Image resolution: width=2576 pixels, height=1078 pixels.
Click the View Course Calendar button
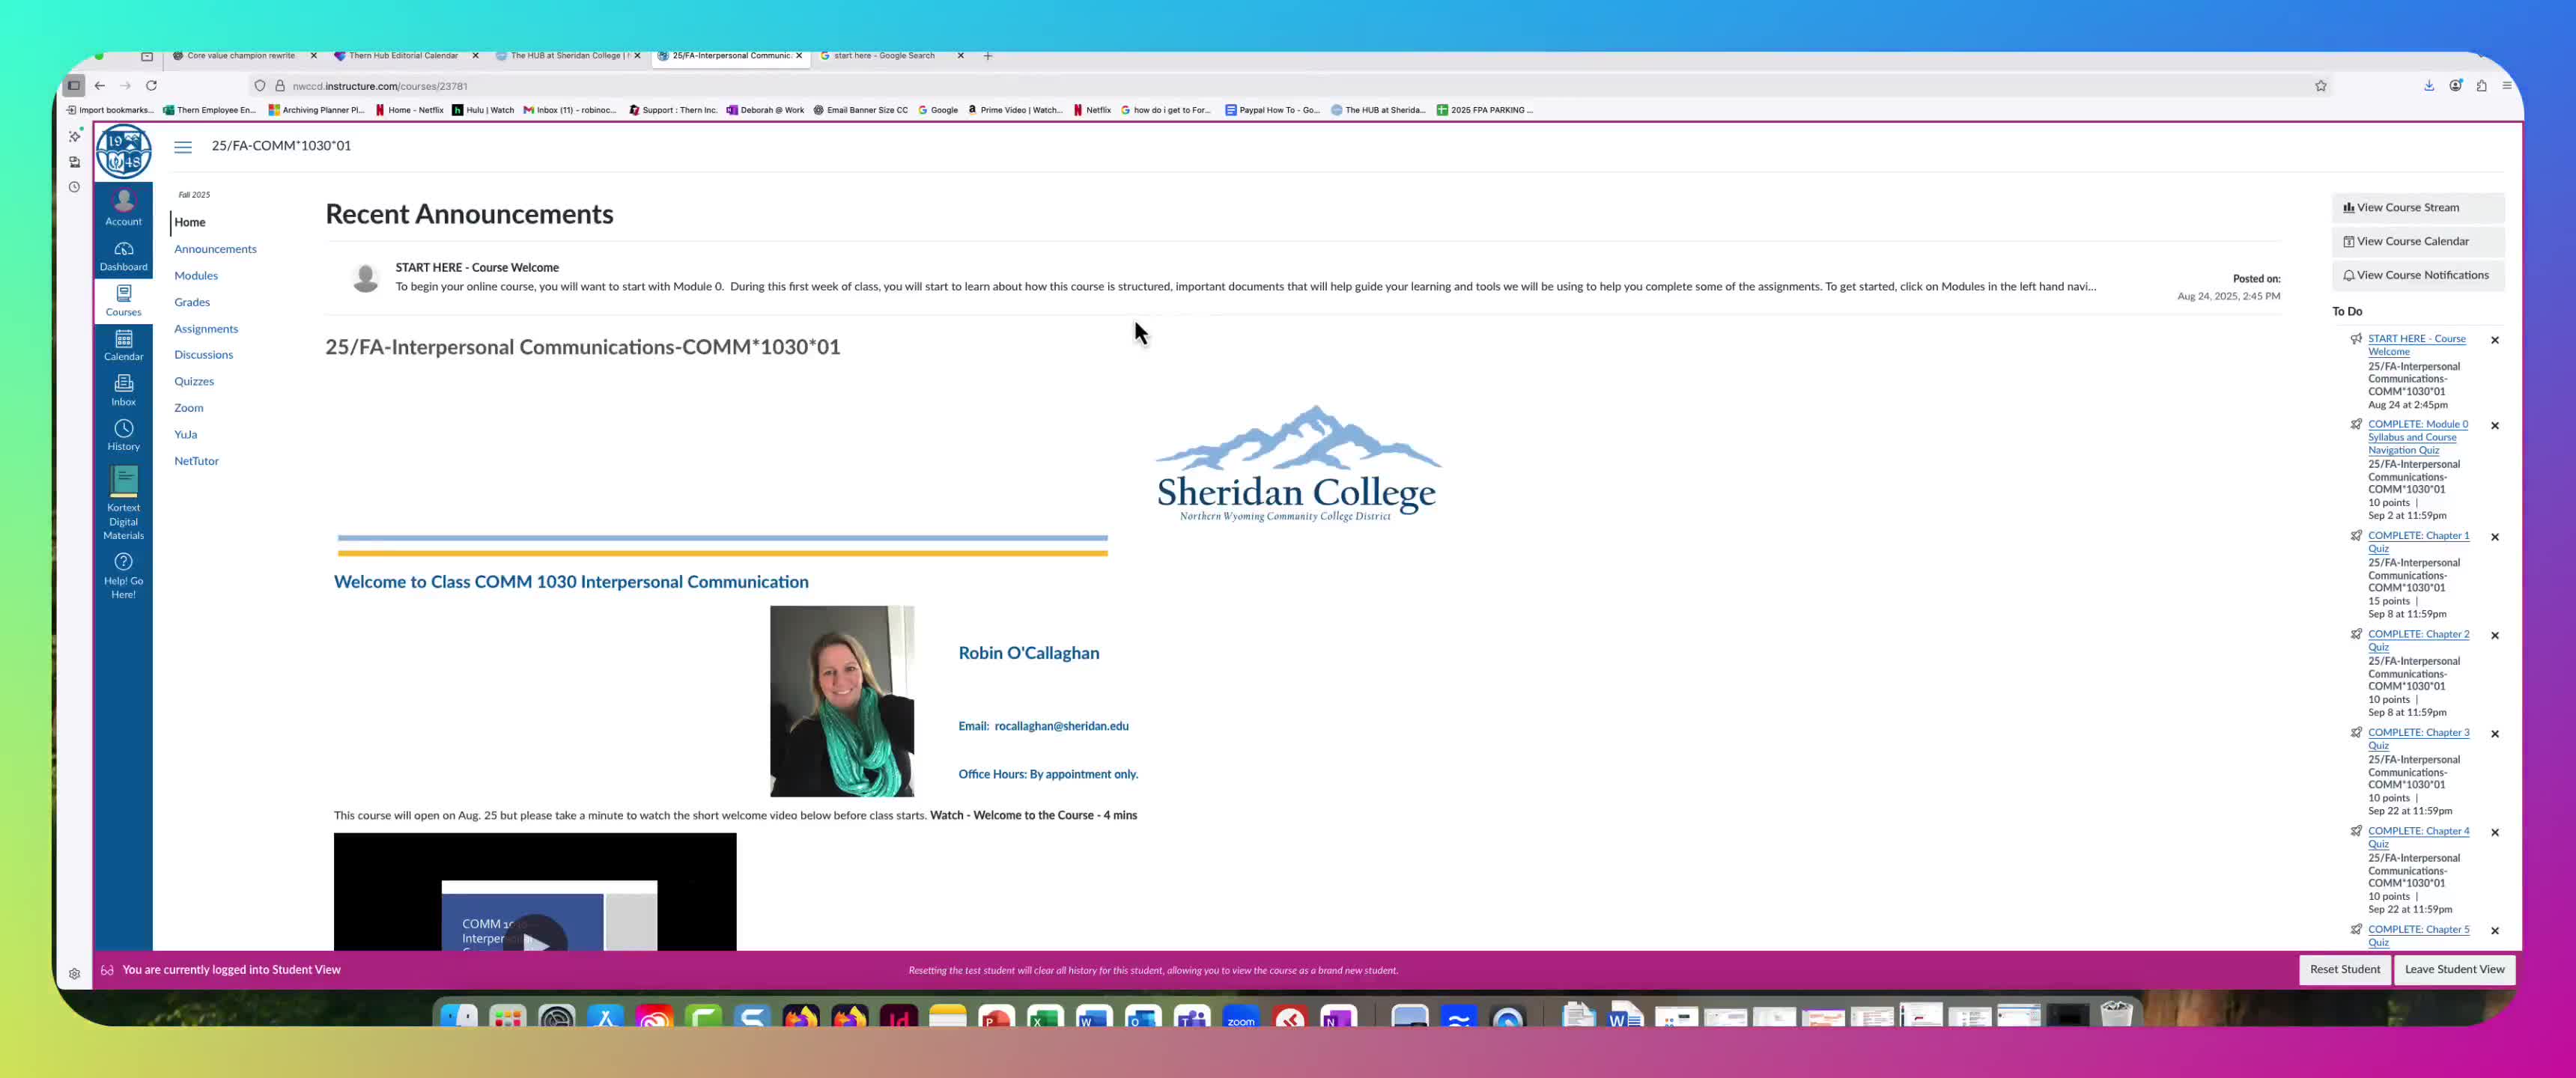click(2417, 241)
